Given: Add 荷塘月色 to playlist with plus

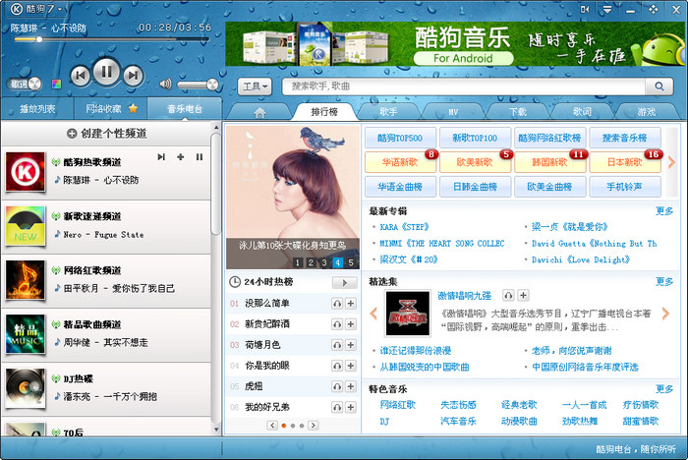Looking at the screenshot, I should tap(351, 345).
